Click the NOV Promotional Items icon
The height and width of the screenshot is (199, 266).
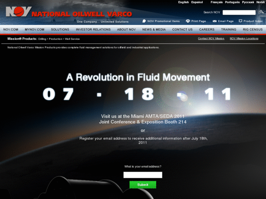pyautogui.click(x=144, y=21)
